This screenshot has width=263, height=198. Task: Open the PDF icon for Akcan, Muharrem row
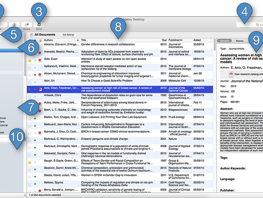40,75
